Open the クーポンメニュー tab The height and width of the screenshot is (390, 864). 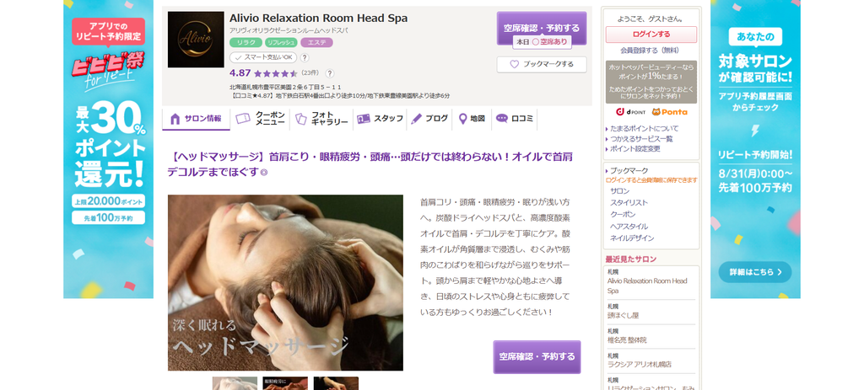point(260,119)
